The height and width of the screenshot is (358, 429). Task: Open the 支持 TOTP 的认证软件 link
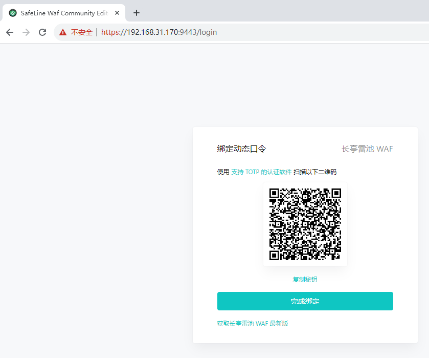pos(261,172)
